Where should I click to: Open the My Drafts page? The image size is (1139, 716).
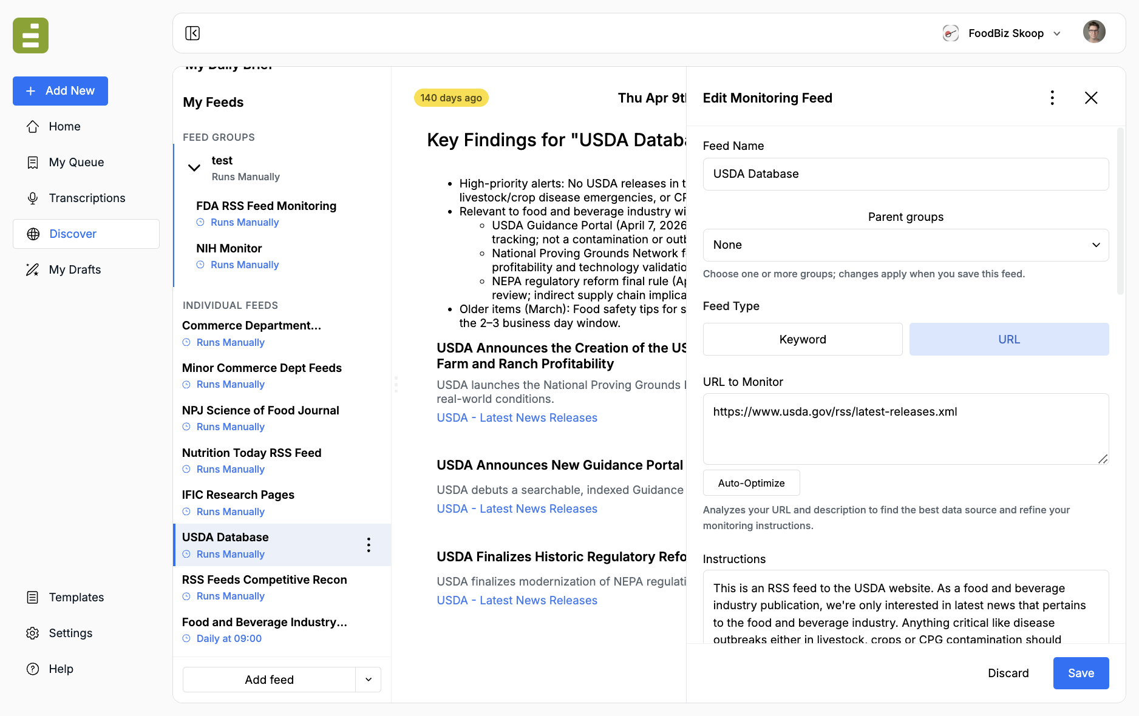pyautogui.click(x=75, y=269)
